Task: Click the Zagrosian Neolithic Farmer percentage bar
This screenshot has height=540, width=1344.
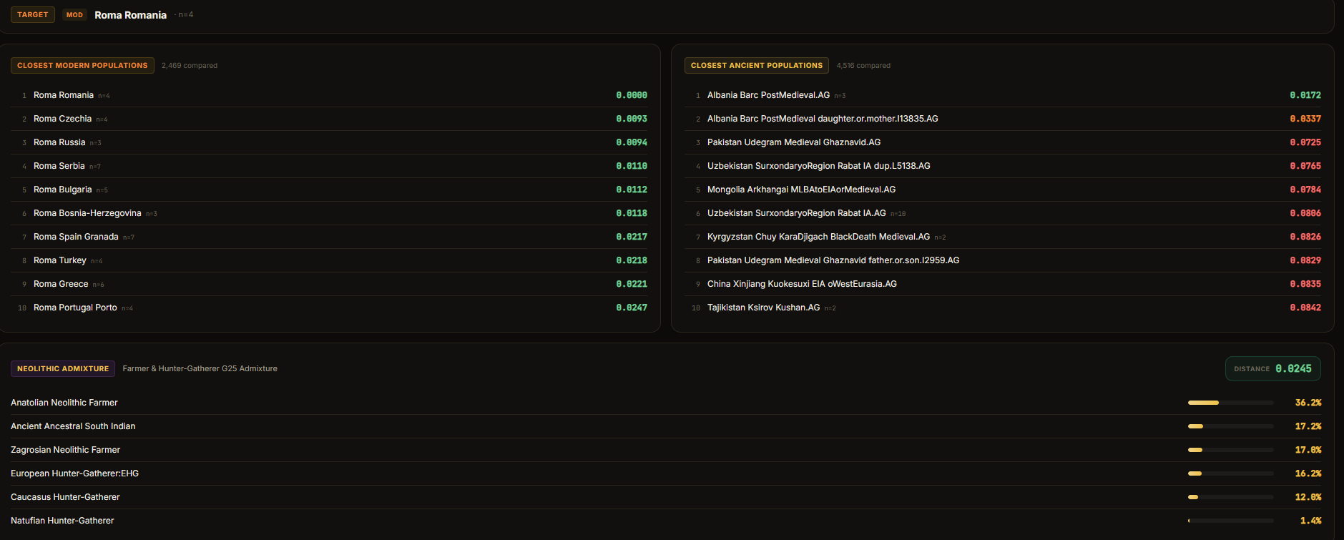Action: tap(1231, 450)
